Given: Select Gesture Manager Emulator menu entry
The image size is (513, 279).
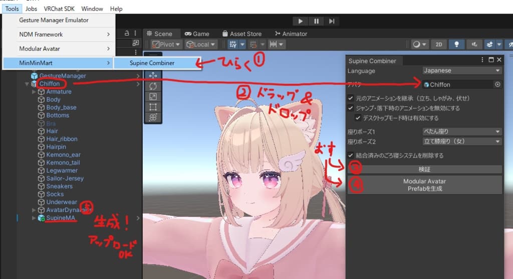Looking at the screenshot, I should click(x=59, y=20).
